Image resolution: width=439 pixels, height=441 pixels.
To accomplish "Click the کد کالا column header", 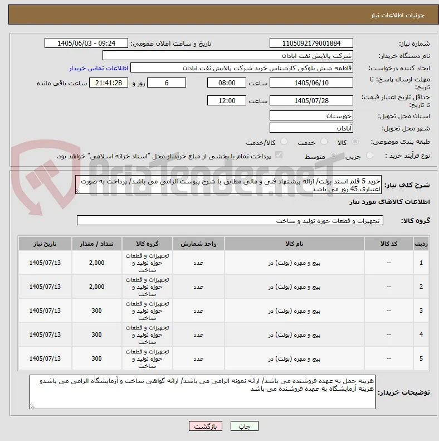I will [389, 244].
